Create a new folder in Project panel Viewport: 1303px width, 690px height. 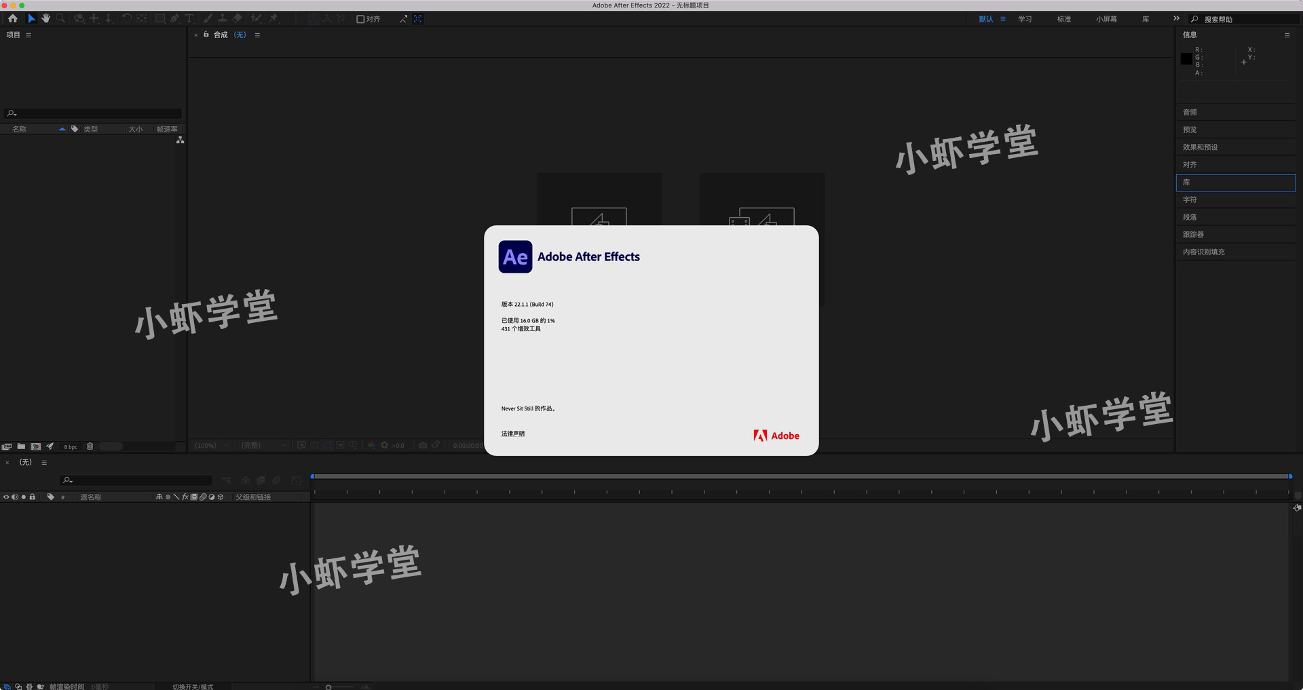pos(21,446)
